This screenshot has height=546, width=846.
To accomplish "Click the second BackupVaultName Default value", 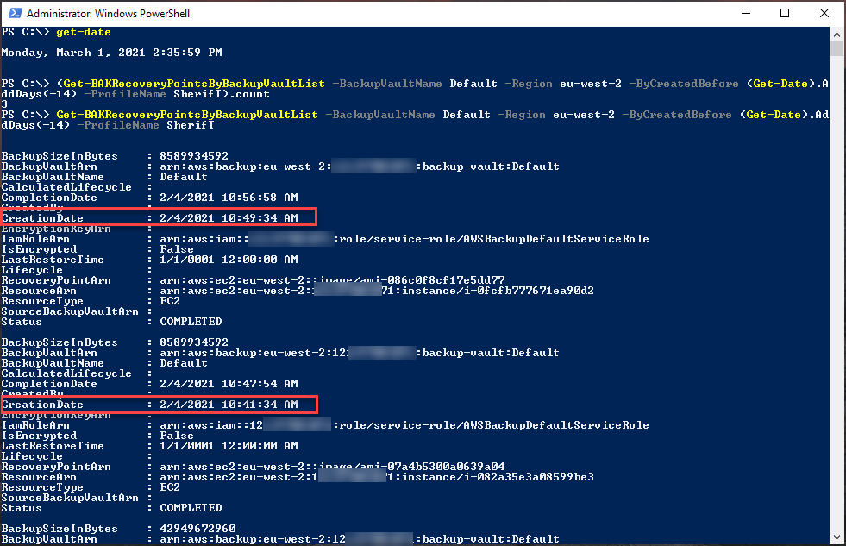I will point(184,363).
